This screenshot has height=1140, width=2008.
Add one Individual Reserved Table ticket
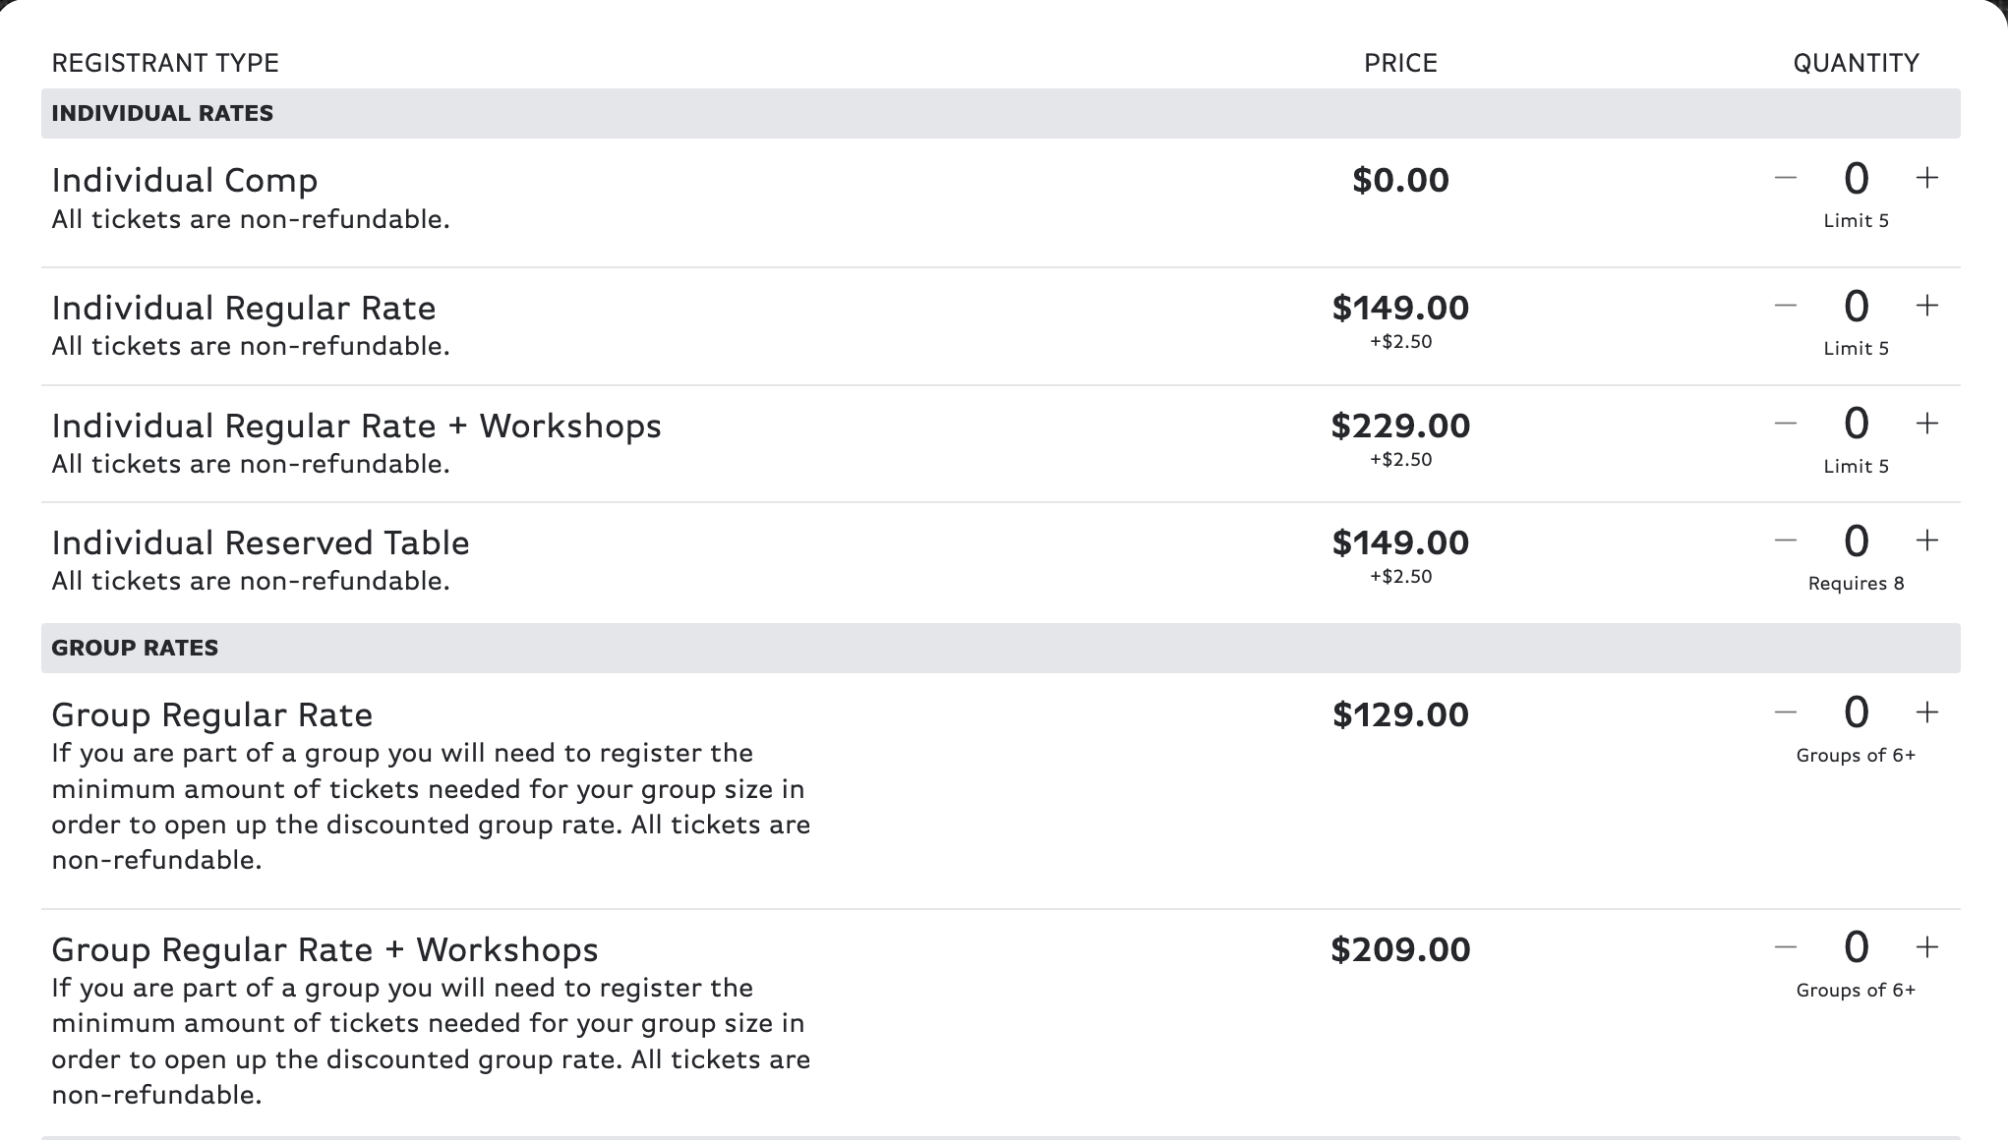1926,541
